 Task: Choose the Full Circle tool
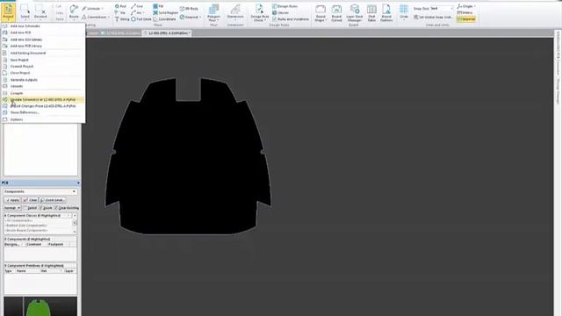141,19
